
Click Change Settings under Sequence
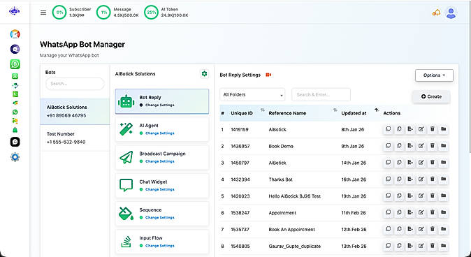[159, 217]
